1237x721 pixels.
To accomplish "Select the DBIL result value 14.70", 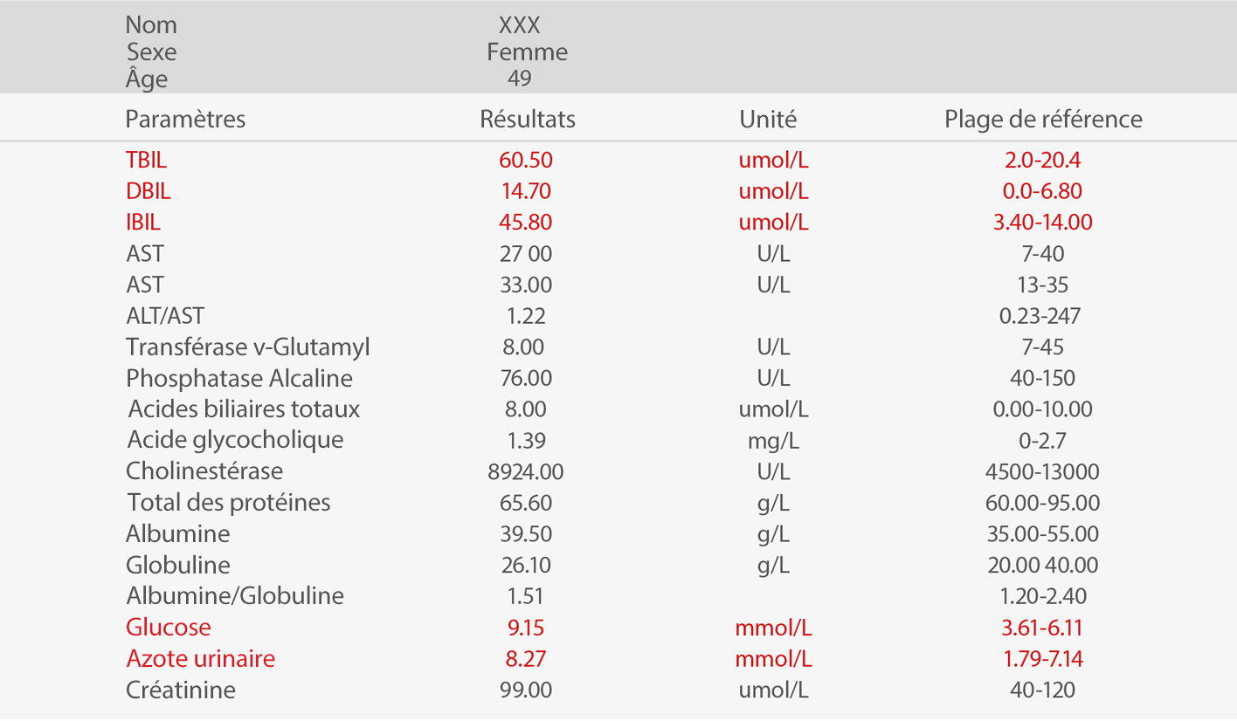I will pyautogui.click(x=525, y=191).
